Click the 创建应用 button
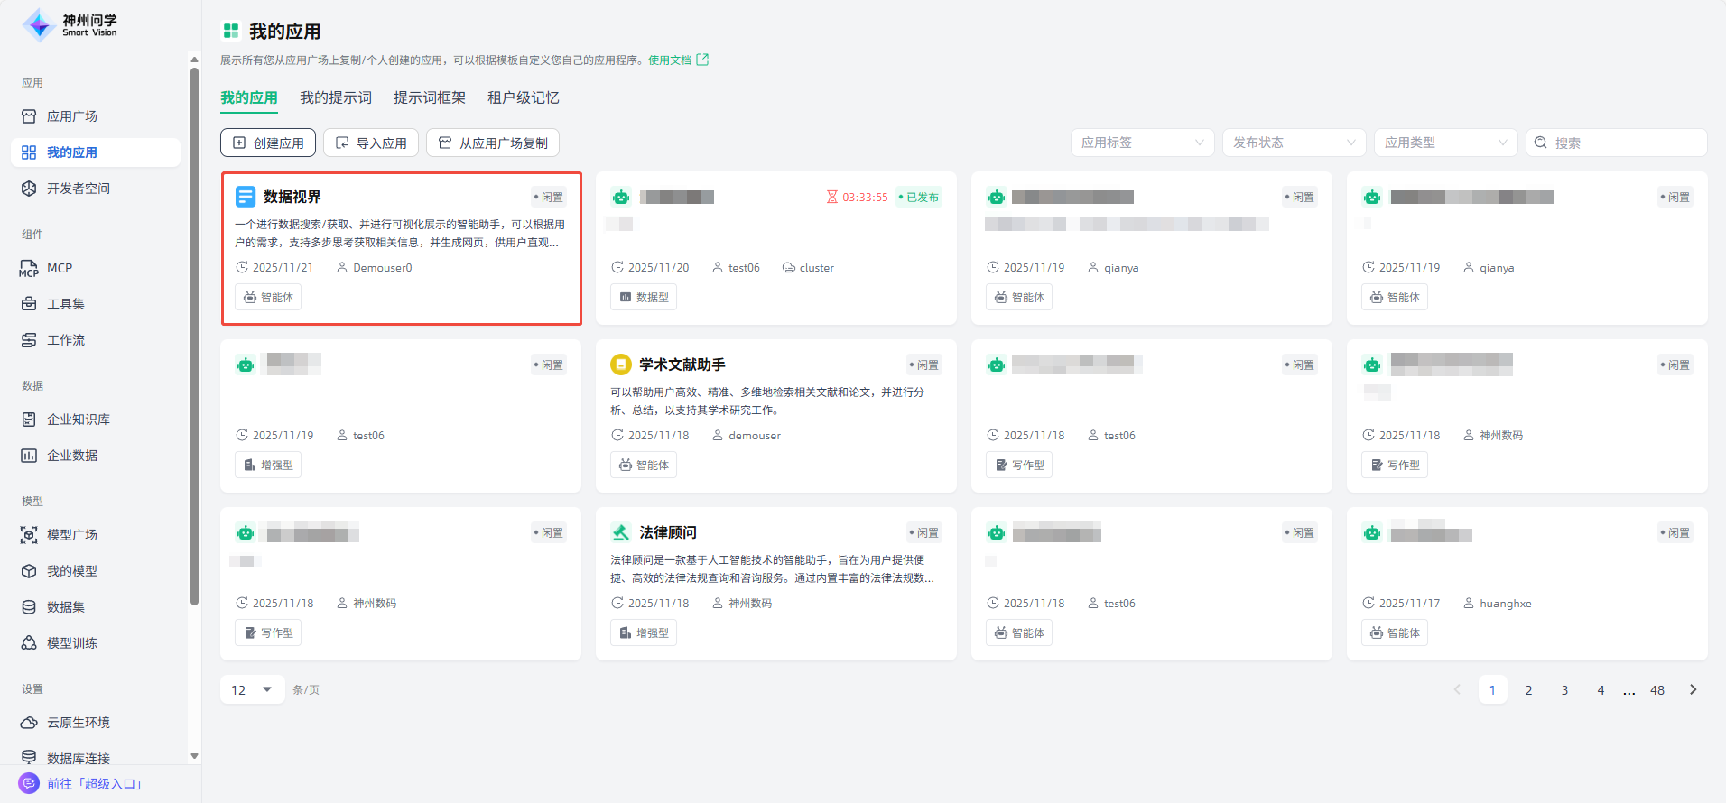 pyautogui.click(x=268, y=143)
